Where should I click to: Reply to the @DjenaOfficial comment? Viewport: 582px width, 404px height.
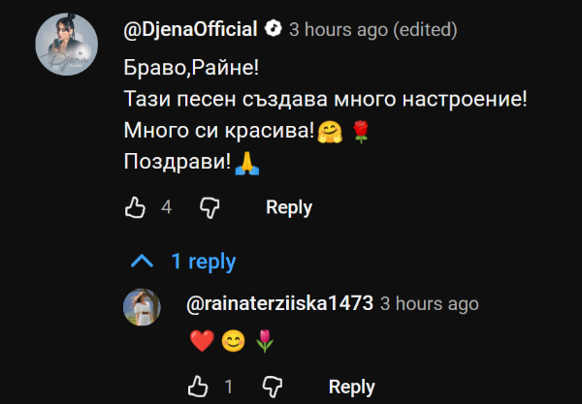click(289, 206)
